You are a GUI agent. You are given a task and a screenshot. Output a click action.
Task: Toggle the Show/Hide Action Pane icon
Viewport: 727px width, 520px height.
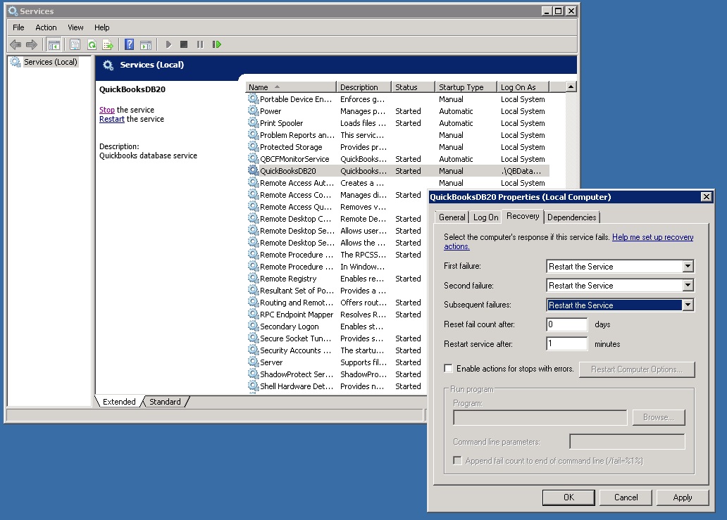pos(146,44)
